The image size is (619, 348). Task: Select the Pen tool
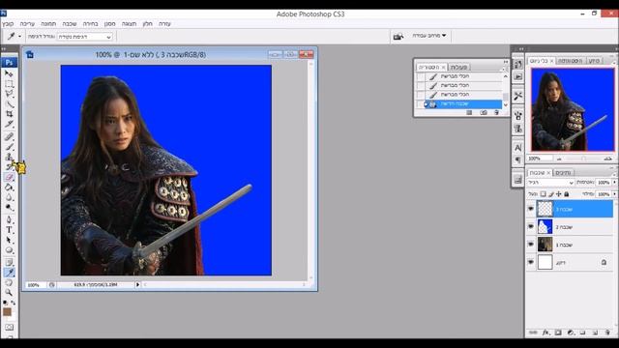pyautogui.click(x=9, y=219)
